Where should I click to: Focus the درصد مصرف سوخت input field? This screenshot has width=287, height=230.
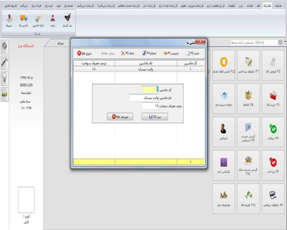tap(150, 106)
